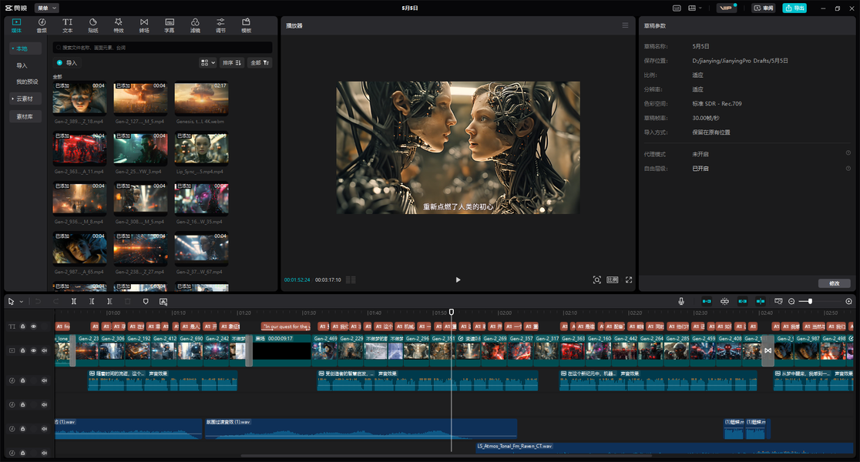Screen dimensions: 860x462
Task: Open the 特效 effects tab
Action: [x=119, y=25]
